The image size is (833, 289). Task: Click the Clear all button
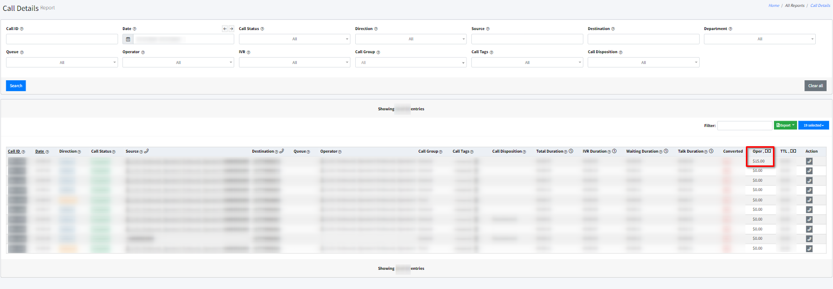click(x=815, y=86)
